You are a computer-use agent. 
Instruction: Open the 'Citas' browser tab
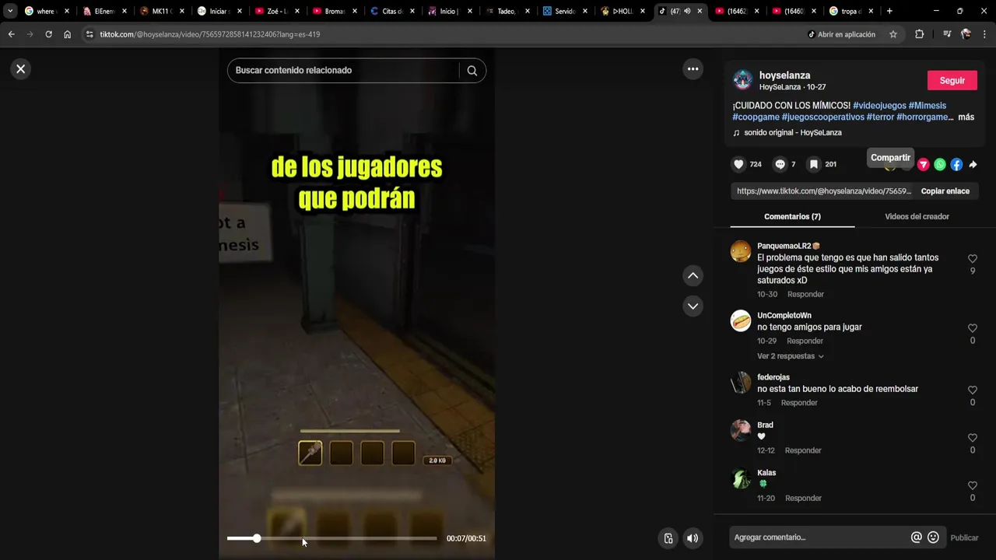391,11
